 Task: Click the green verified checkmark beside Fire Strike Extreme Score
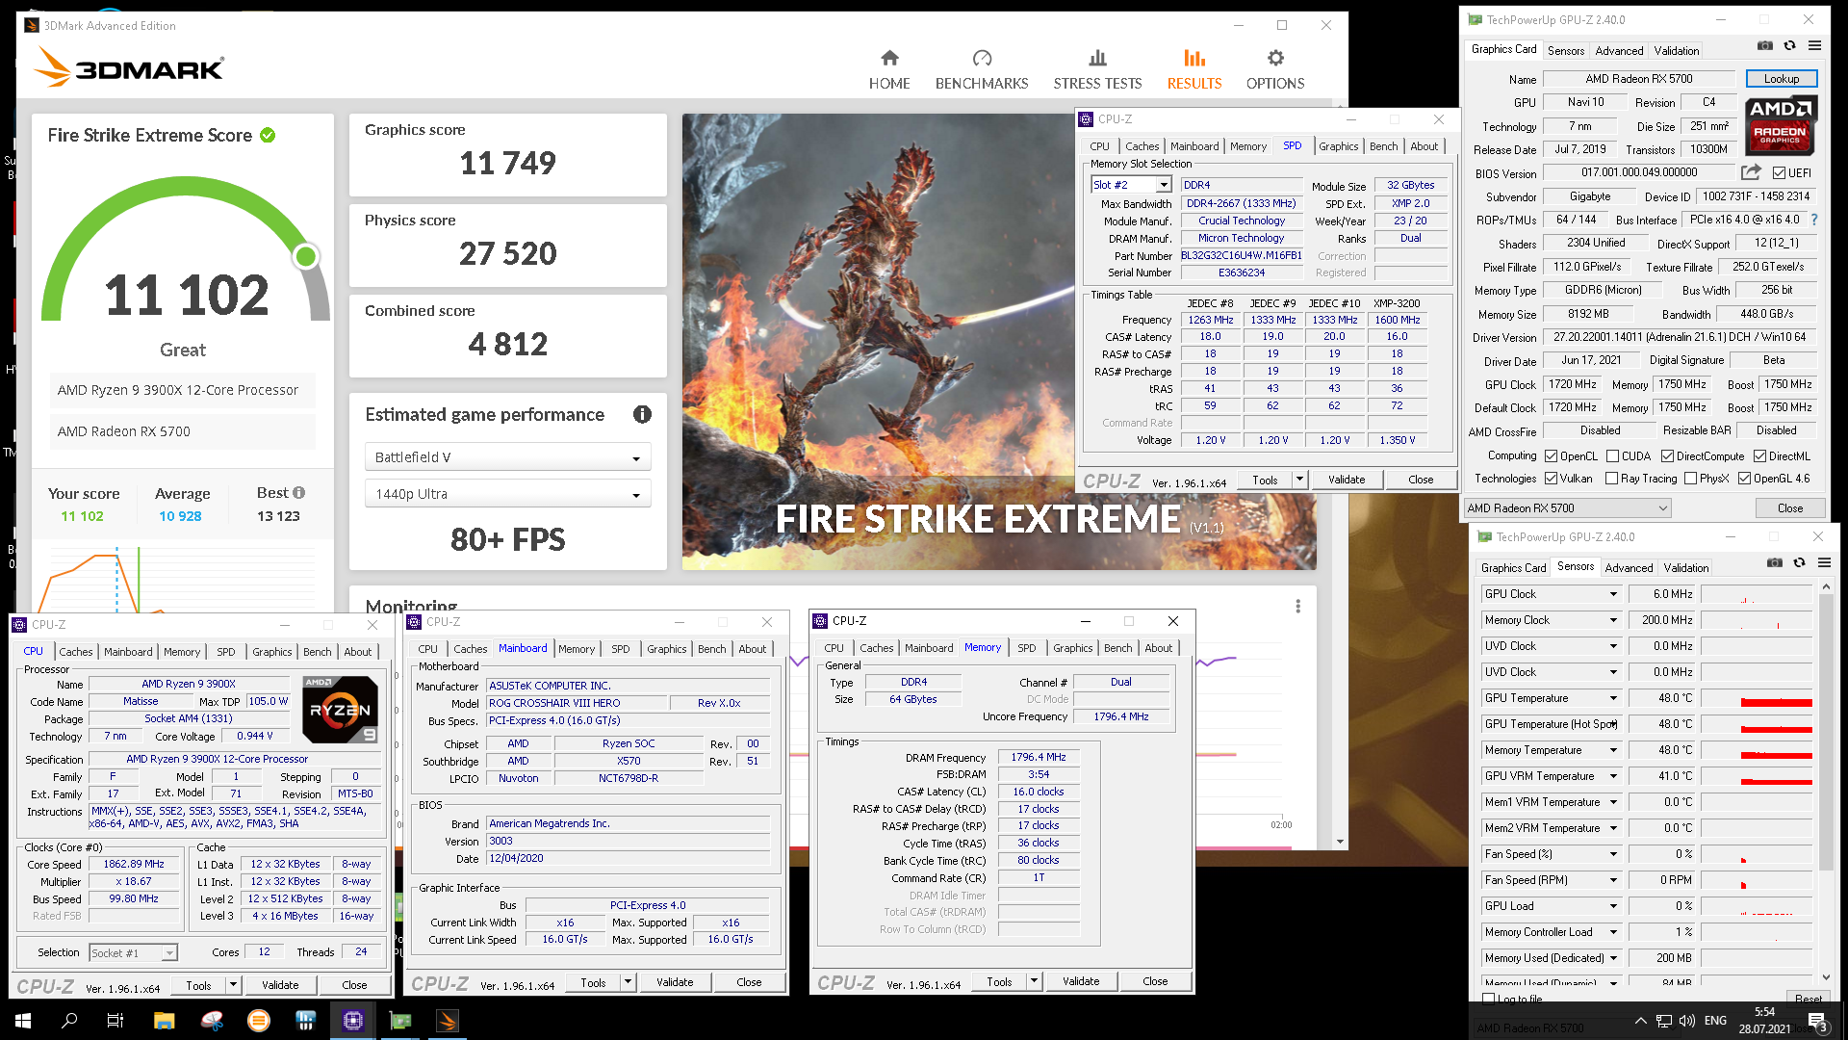pos(268,135)
